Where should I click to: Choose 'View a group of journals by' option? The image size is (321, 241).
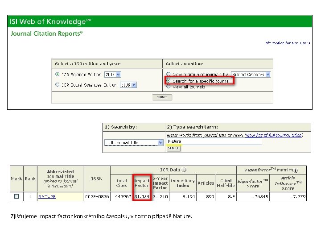pos(168,74)
